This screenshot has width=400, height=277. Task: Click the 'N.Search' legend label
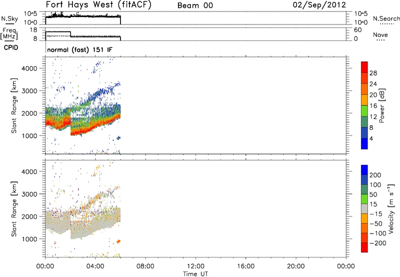pyautogui.click(x=386, y=18)
